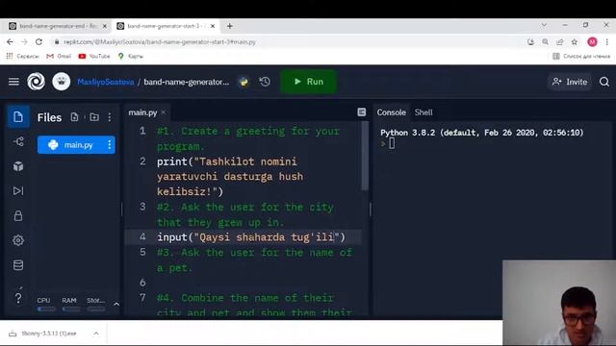Click the band-name-generator repl title
This screenshot has height=346, width=616.
(x=186, y=82)
